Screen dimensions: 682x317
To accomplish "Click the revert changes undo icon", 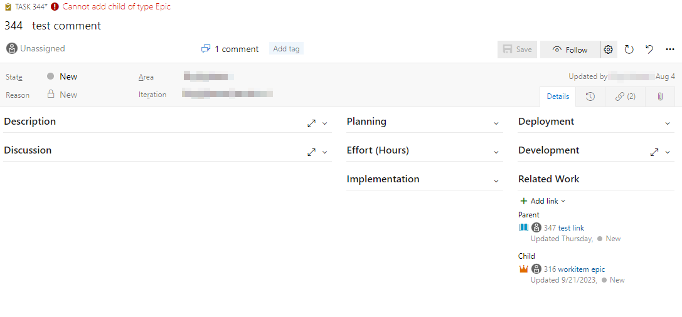I will [x=649, y=49].
